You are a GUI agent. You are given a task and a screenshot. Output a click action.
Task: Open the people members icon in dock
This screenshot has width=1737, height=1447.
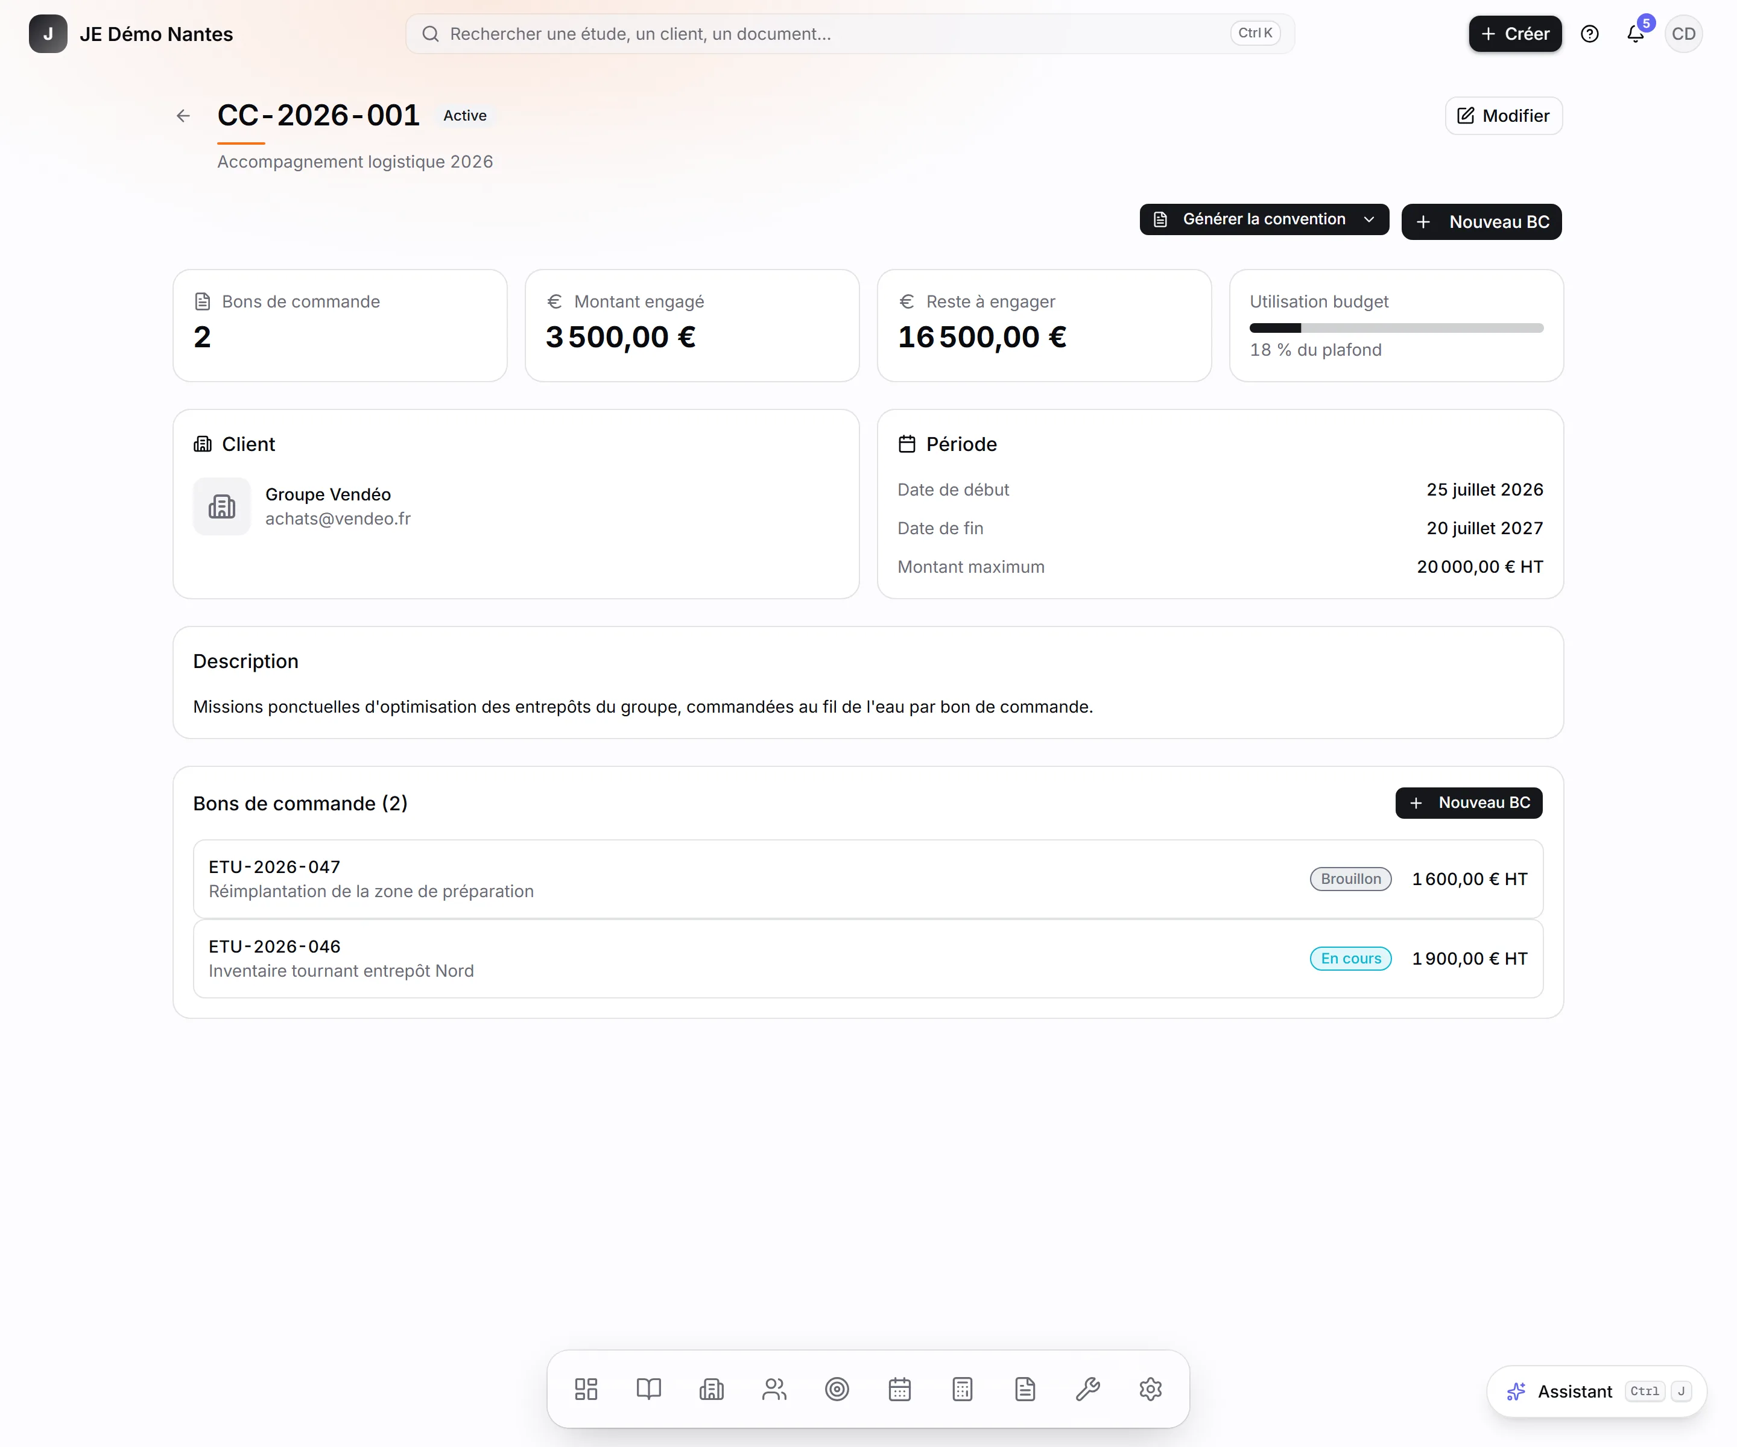[774, 1389]
